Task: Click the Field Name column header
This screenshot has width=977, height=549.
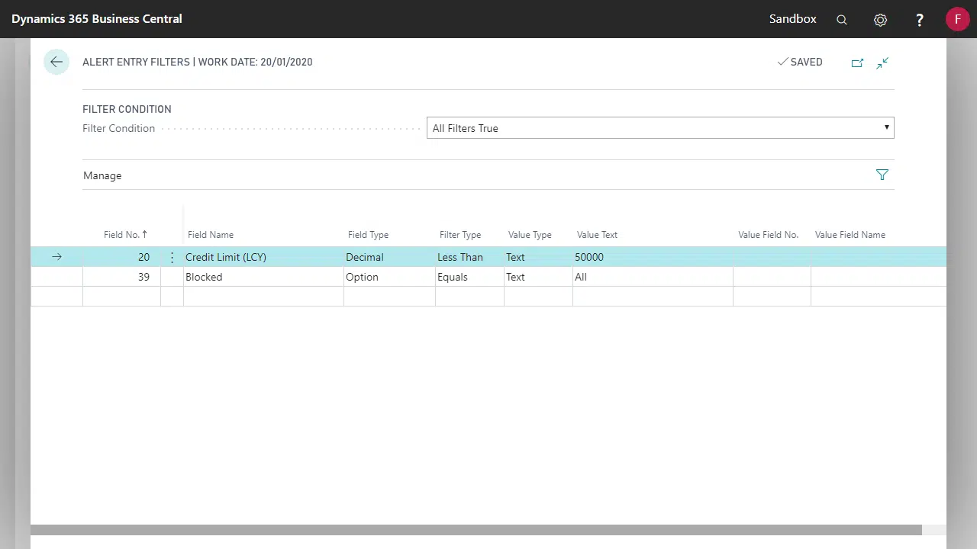Action: click(x=211, y=235)
